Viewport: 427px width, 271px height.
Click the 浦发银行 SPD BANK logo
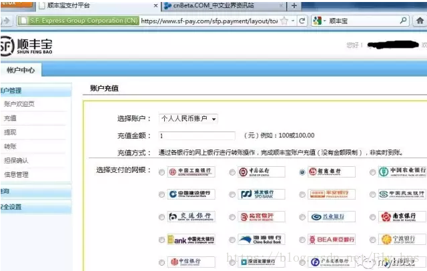point(262,194)
